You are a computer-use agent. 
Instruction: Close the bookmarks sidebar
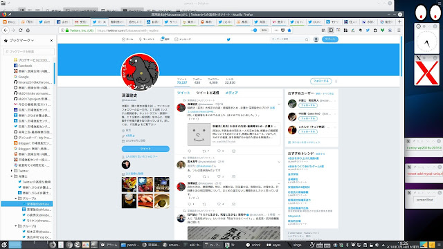51,41
